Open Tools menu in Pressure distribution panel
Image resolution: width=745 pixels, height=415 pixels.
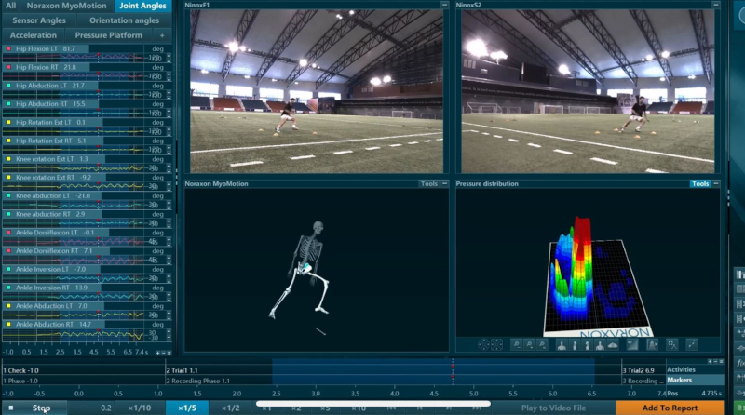tap(700, 183)
